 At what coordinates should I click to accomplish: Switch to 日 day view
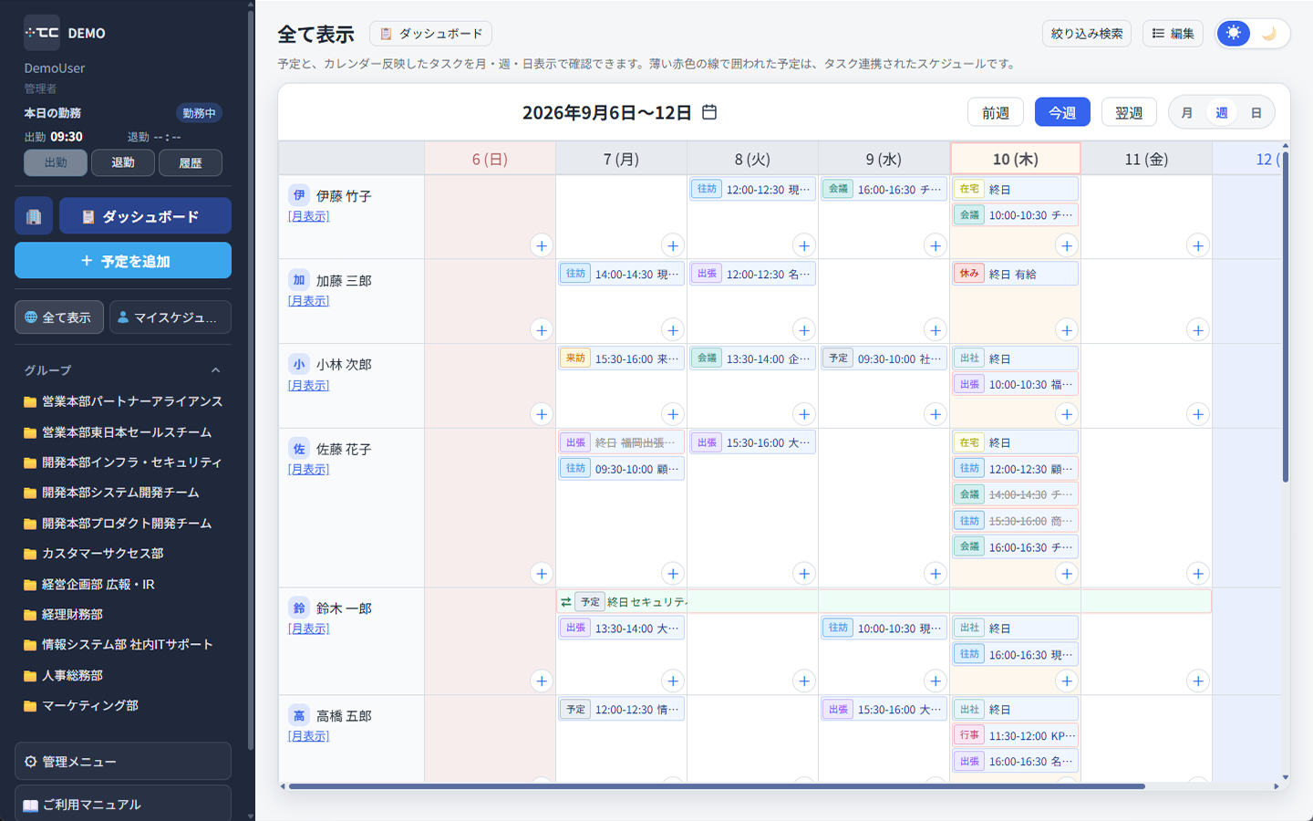[1256, 113]
